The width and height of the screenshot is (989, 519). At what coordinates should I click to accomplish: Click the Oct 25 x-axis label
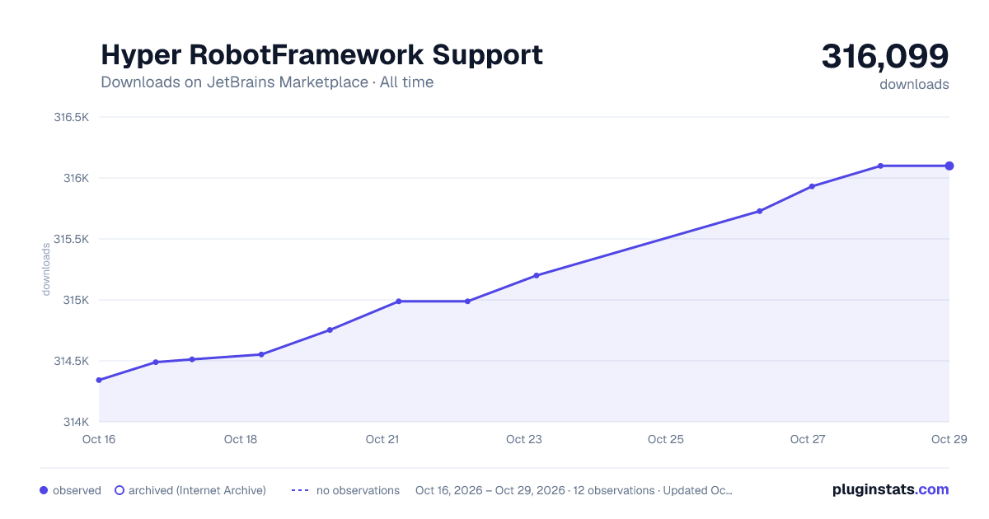(x=666, y=439)
